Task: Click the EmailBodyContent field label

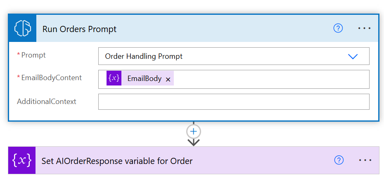Action: (51, 78)
